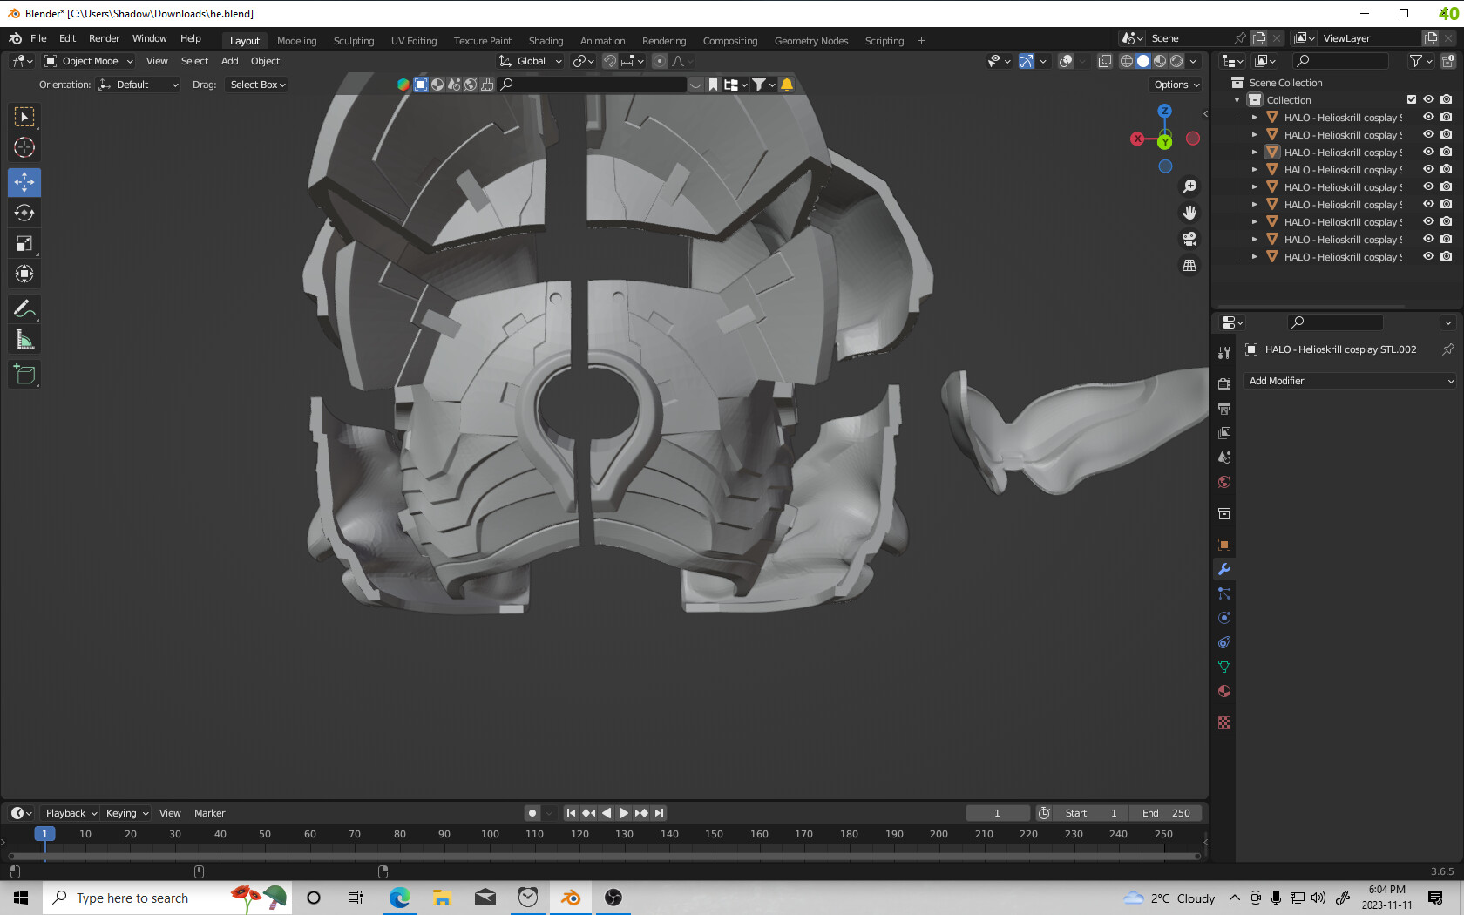Switch to the UV Editing workspace tab
This screenshot has height=915, width=1464.
(413, 41)
